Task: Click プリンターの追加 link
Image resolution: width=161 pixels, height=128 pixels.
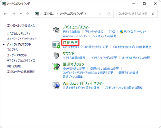Action: coord(94,32)
